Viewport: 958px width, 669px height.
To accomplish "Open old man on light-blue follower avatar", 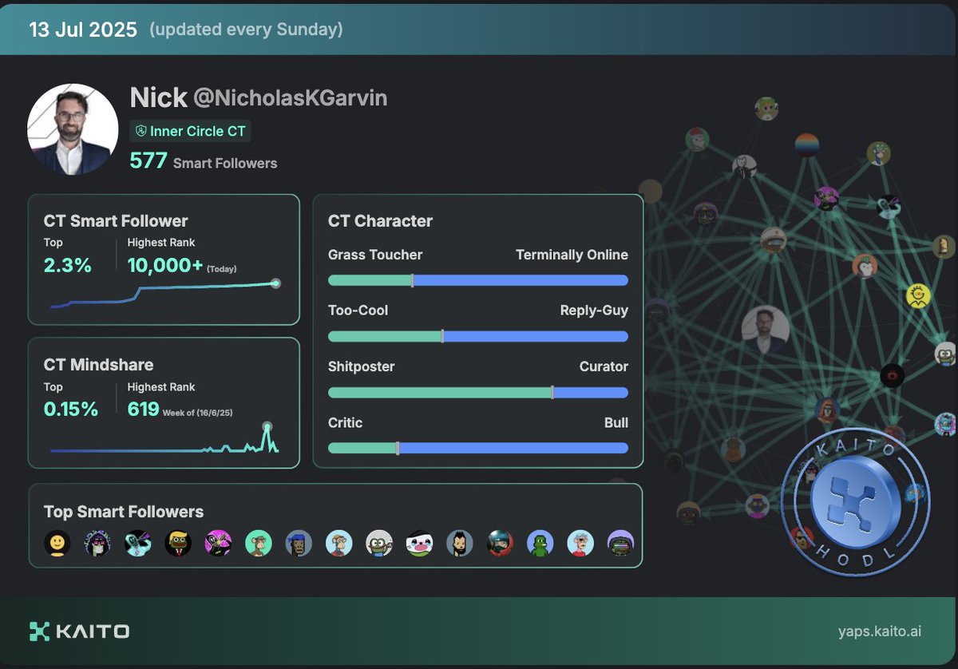I will (580, 543).
